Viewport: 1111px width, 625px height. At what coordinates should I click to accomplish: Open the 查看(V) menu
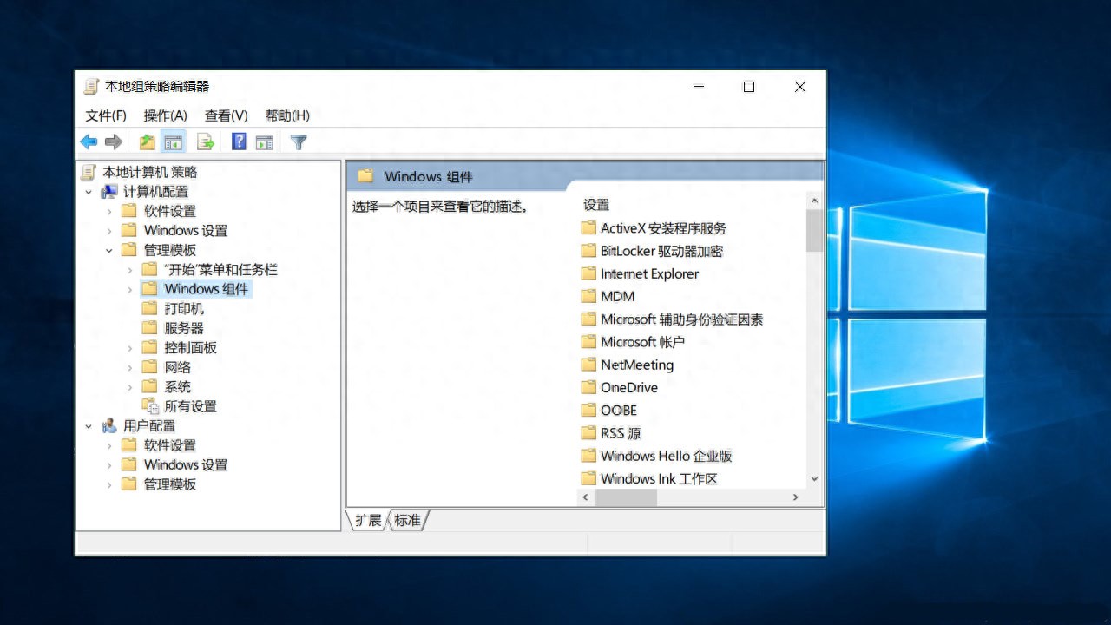point(227,115)
